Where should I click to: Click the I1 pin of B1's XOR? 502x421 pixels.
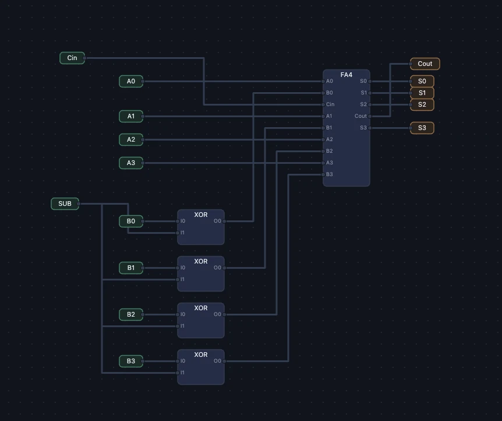[178, 280]
